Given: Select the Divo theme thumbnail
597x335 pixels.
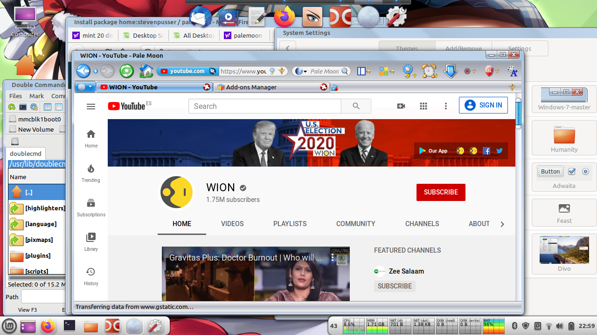Looking at the screenshot, I should (x=564, y=250).
